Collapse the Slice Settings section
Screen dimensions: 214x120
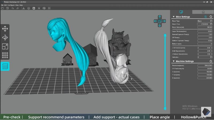[173, 17]
